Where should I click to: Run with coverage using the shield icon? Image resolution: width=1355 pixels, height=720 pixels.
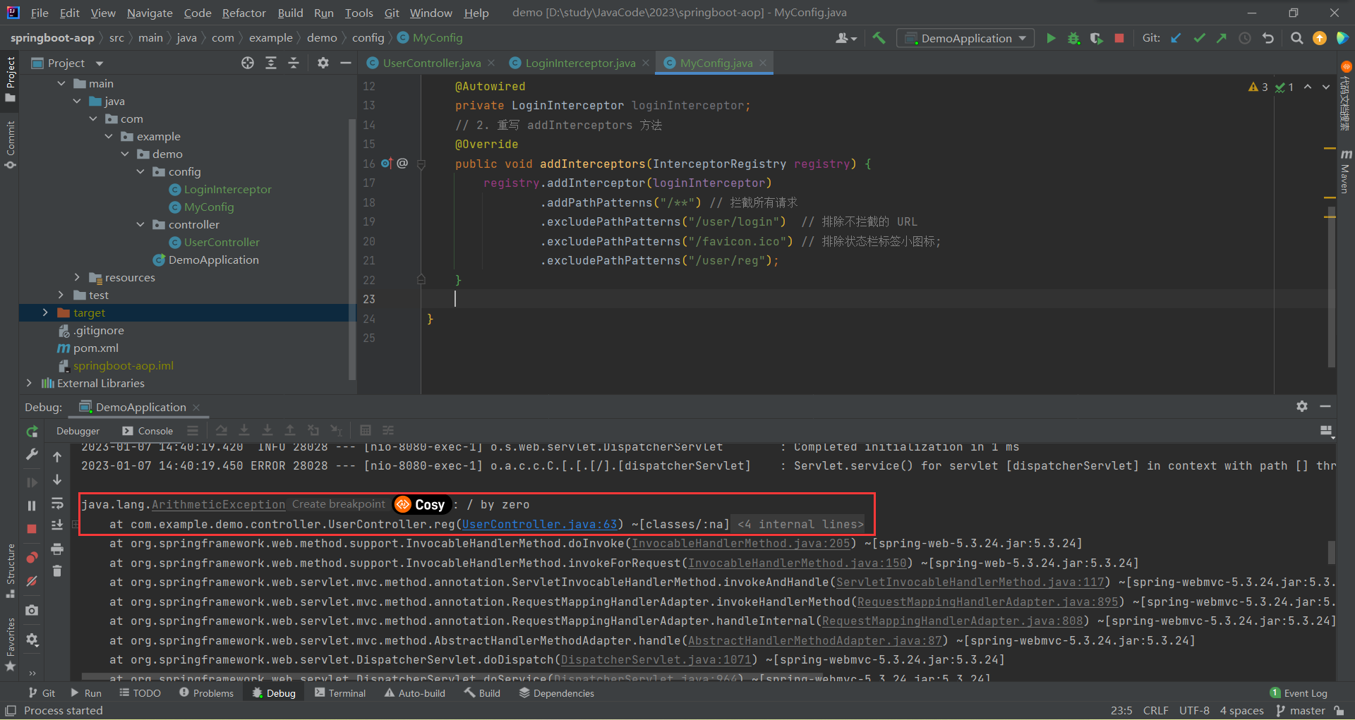[1096, 38]
